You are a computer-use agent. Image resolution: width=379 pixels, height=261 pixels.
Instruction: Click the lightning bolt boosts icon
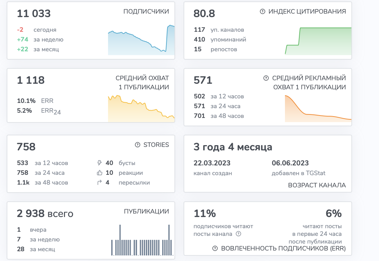(x=99, y=163)
